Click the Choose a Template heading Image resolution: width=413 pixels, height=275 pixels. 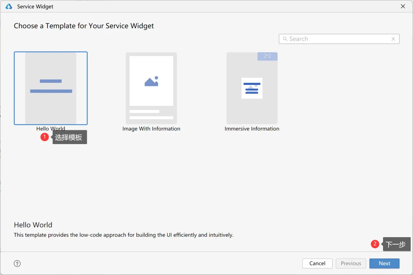[84, 26]
